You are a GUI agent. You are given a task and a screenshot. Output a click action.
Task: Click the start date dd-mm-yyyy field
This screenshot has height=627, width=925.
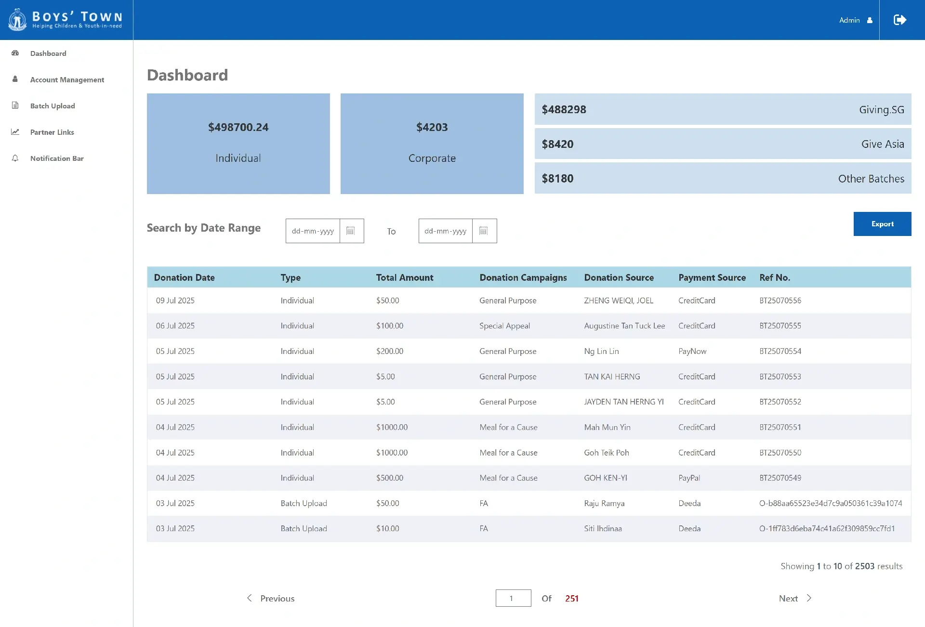coord(313,231)
